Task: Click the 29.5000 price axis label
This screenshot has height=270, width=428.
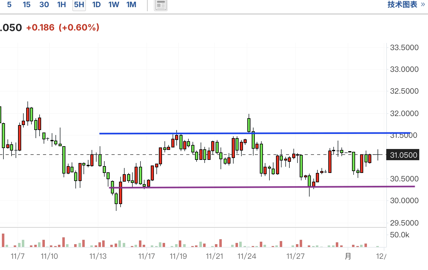Action: [x=404, y=223]
